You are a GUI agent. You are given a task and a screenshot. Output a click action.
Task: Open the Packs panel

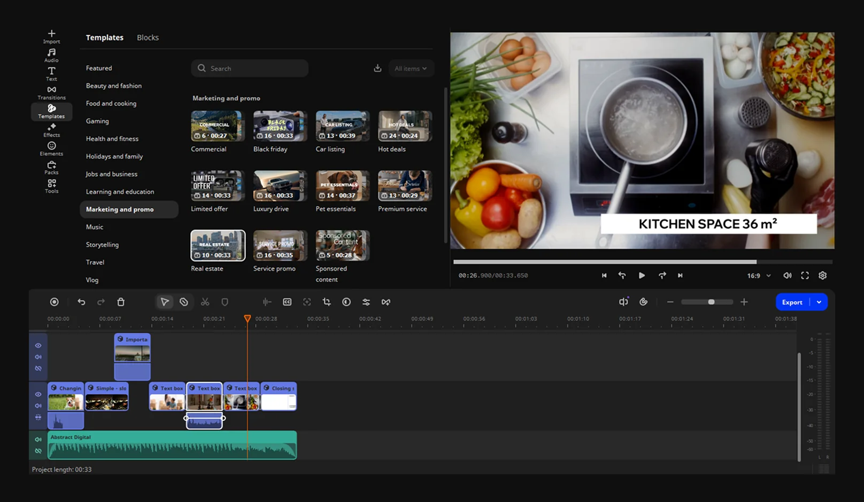[x=51, y=167]
